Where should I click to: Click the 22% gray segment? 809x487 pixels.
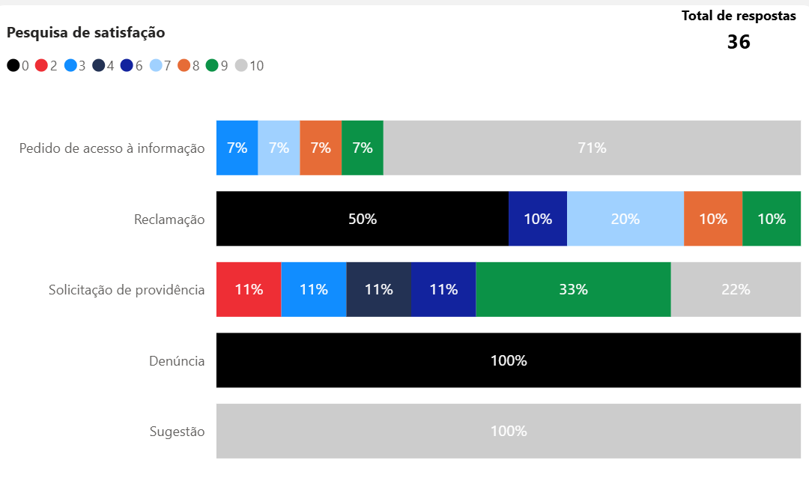736,289
